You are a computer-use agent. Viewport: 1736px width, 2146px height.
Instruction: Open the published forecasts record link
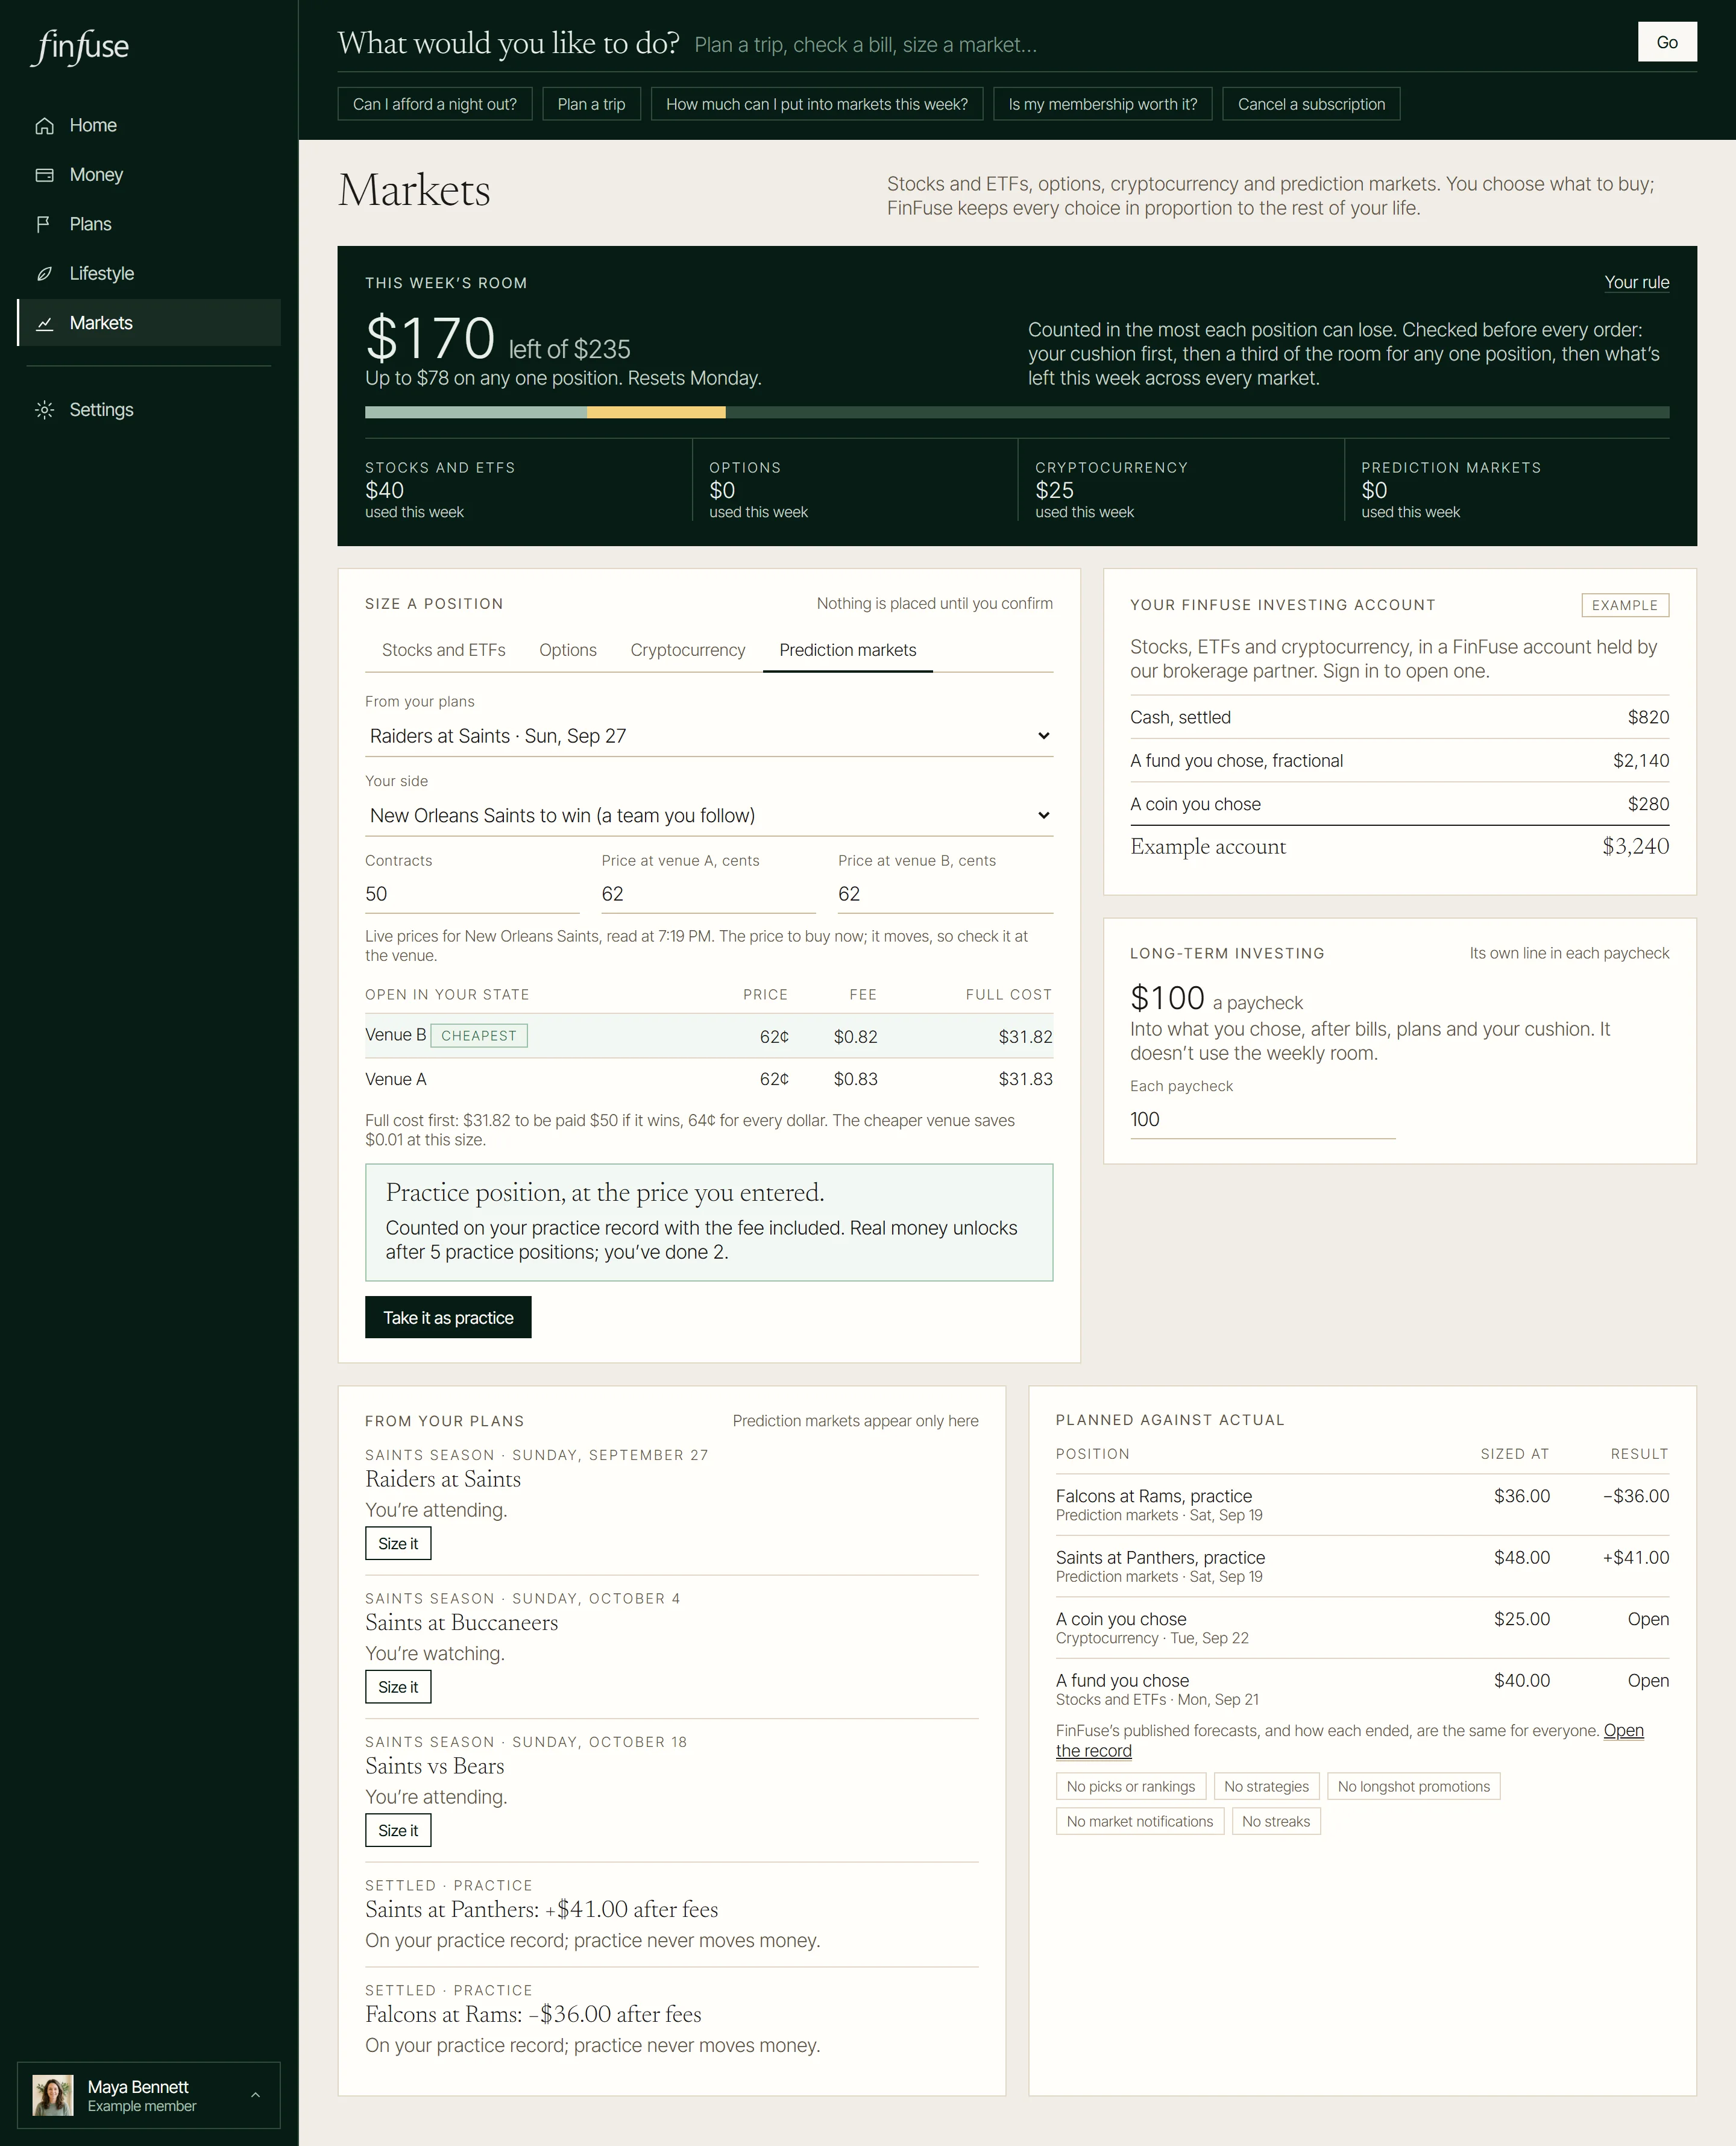click(1350, 1741)
